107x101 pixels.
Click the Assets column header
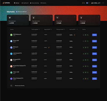(x=12, y=29)
